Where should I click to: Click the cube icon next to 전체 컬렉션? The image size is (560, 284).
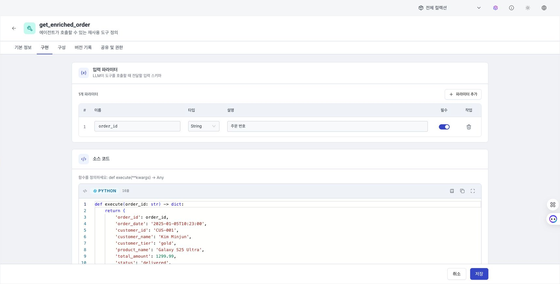(421, 8)
